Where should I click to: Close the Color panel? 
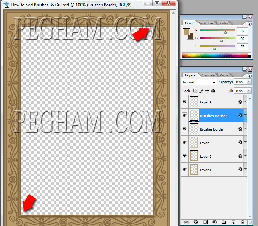[x=250, y=17]
